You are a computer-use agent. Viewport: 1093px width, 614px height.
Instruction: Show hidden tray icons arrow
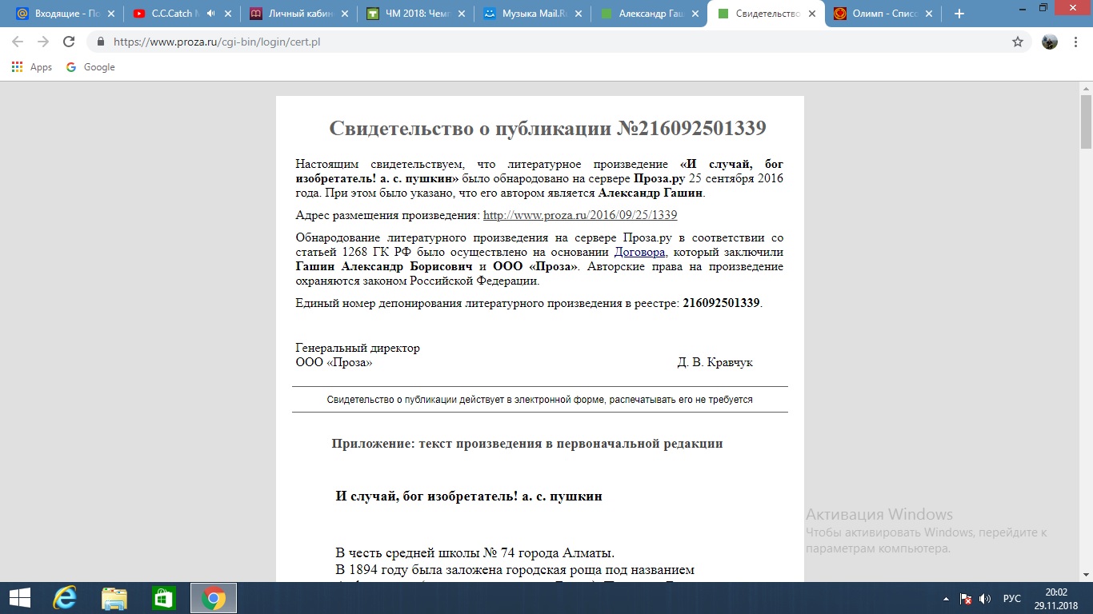947,598
